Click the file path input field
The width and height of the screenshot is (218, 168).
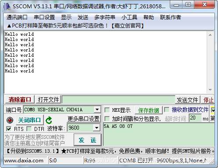118,100
